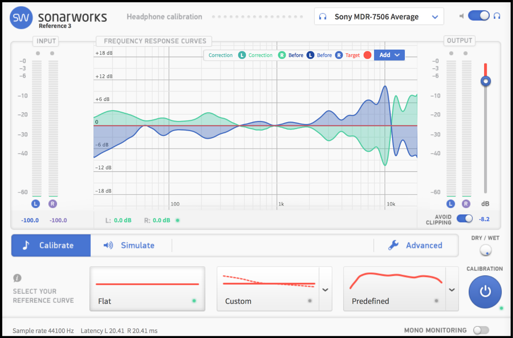Toggle green Correction R curve visibility
The height and width of the screenshot is (338, 513).
[x=282, y=55]
